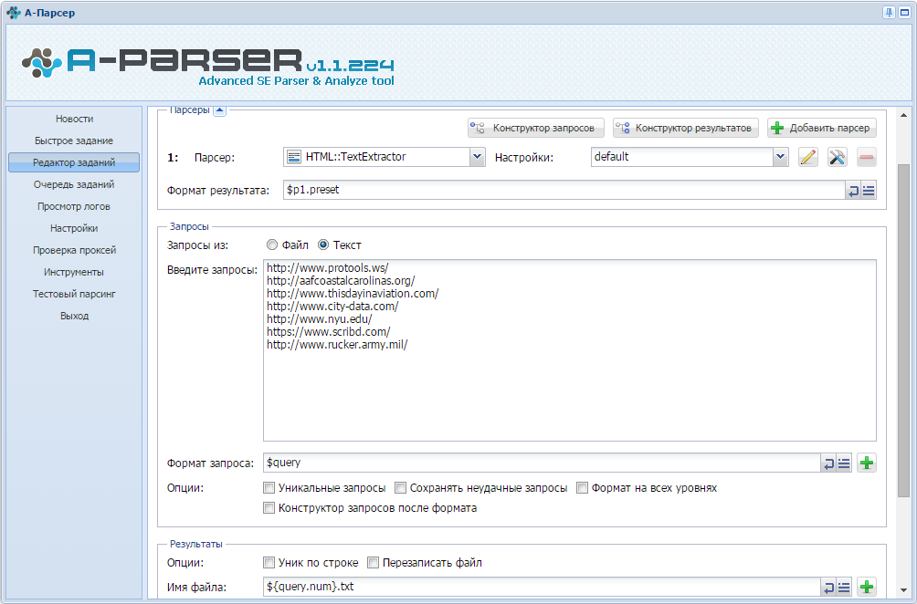Screen dimensions: 917x604
Task: Open the wrench-and-hammer settings override icon
Action: (838, 157)
